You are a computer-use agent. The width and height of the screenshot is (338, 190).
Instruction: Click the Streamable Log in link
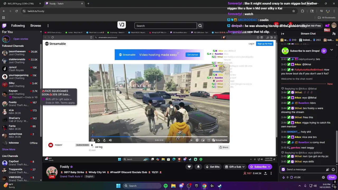(251, 44)
